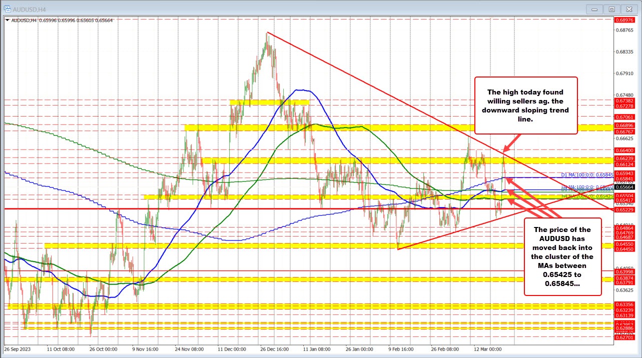Close the AUDUSD,H4 chart window
642x358 pixels.
(628, 8)
